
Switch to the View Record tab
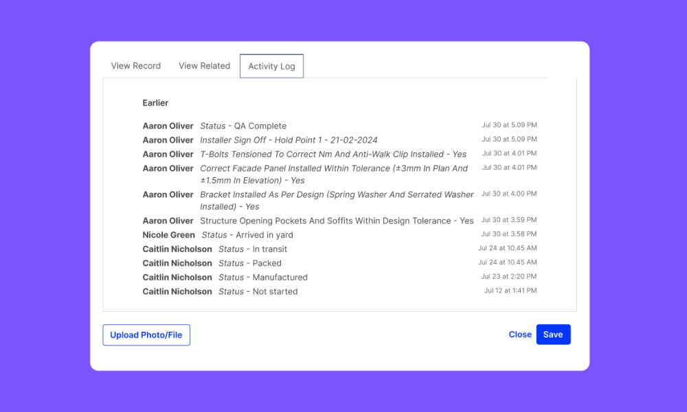coord(136,66)
